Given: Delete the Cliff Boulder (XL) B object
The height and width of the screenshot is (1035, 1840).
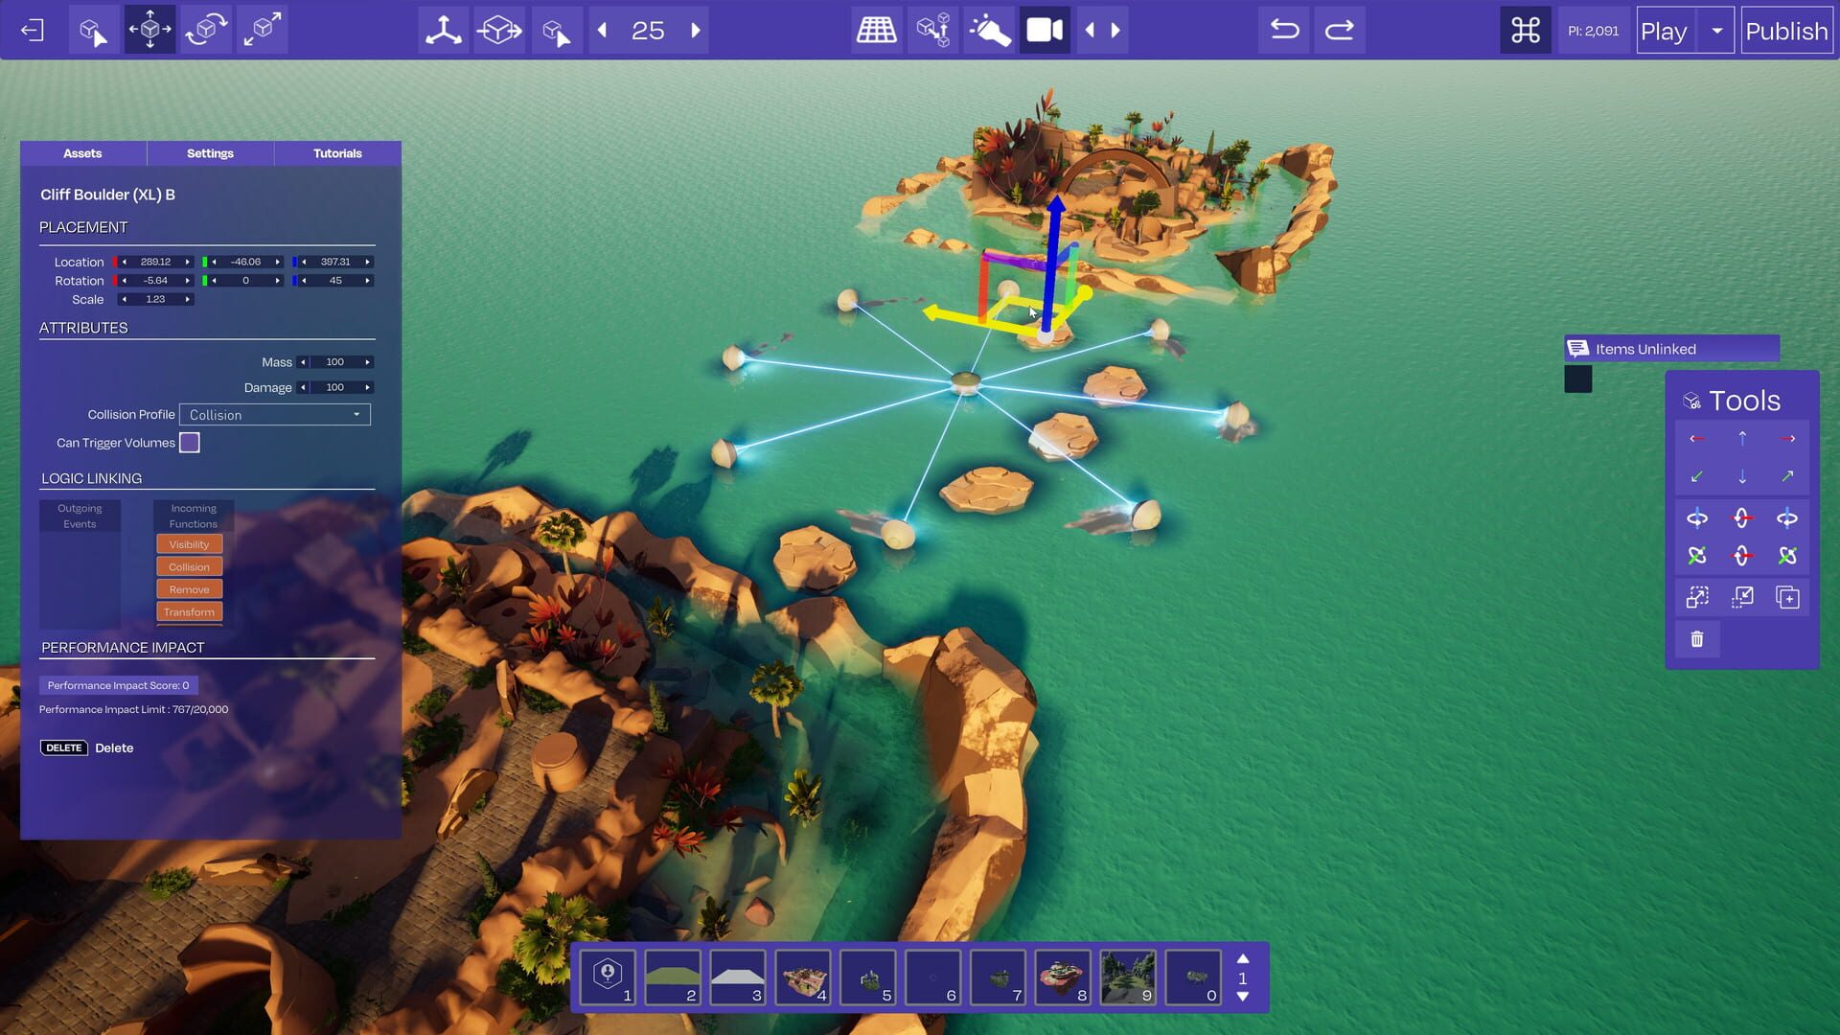Looking at the screenshot, I should (x=63, y=747).
